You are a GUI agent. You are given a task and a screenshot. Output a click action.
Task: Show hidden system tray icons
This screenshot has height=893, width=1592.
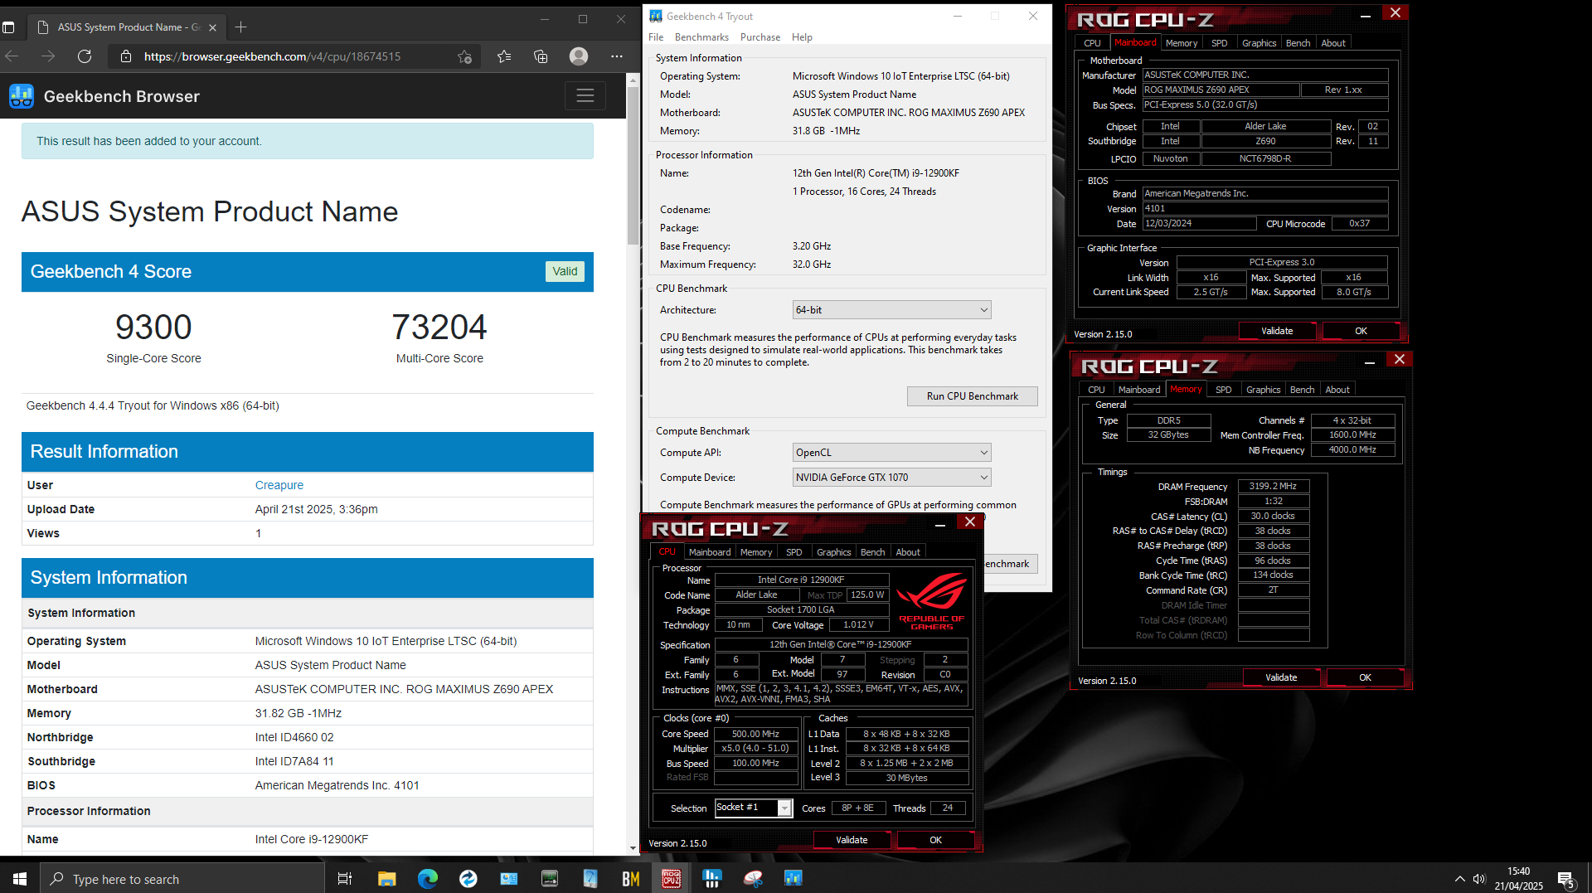coord(1459,879)
